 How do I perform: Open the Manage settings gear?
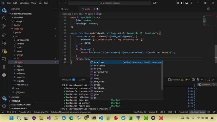4,106
